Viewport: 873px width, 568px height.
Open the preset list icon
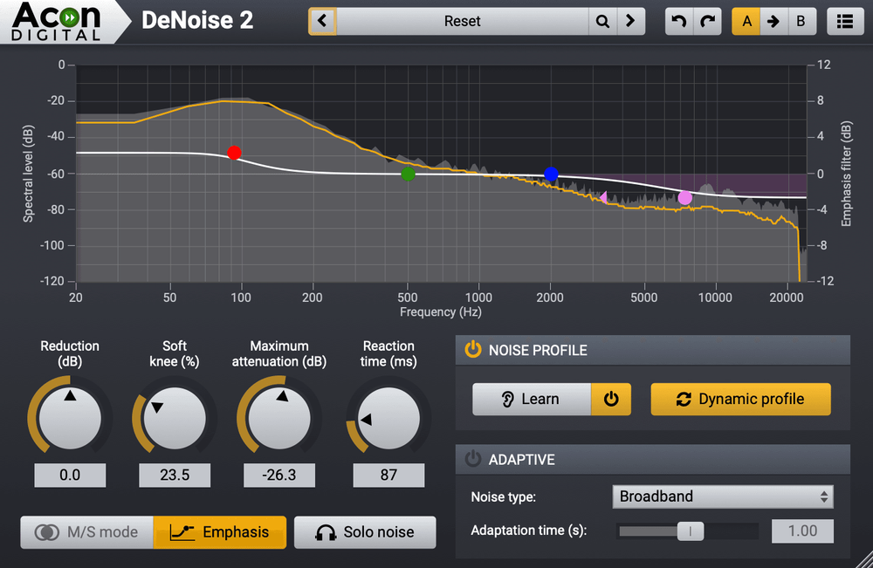coord(844,21)
